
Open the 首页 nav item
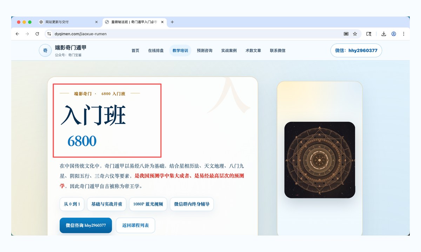pyautogui.click(x=135, y=50)
